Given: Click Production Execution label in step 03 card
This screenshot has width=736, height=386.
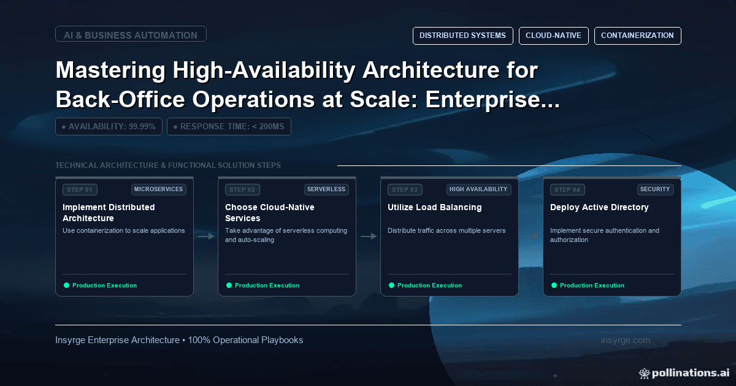Looking at the screenshot, I should point(429,286).
